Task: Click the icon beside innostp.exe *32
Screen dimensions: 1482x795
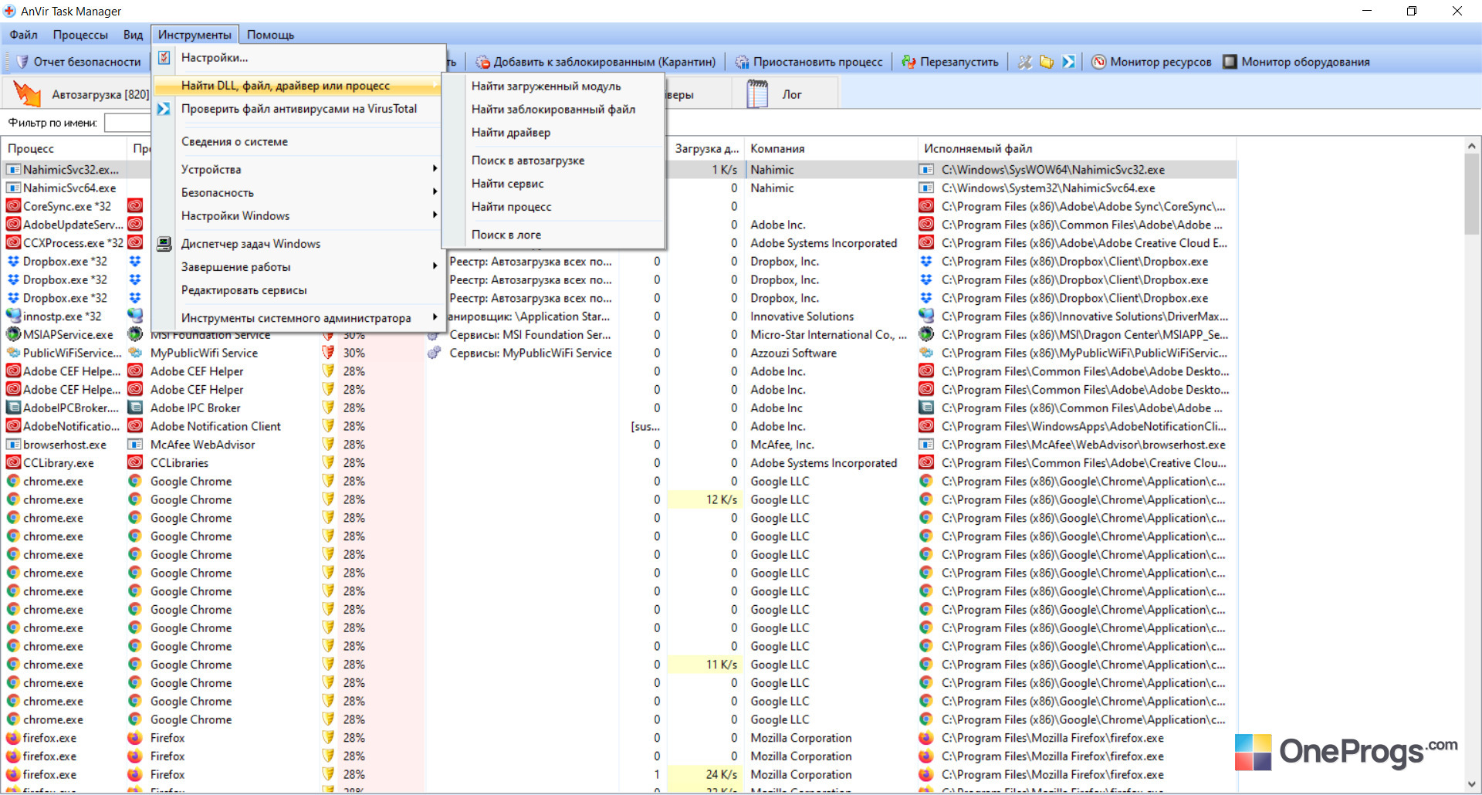Action: (x=13, y=316)
